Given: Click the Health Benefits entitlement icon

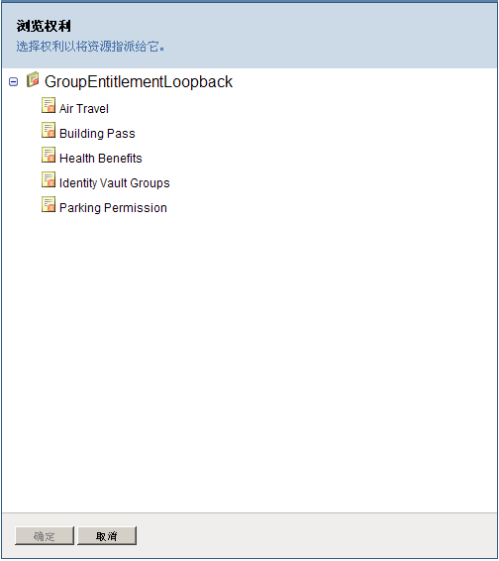Looking at the screenshot, I should (x=49, y=155).
